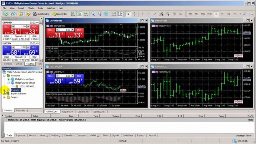Screen dimensions: 256x144
Task: Click the New Chart toolbar icon
Action: point(5,14)
